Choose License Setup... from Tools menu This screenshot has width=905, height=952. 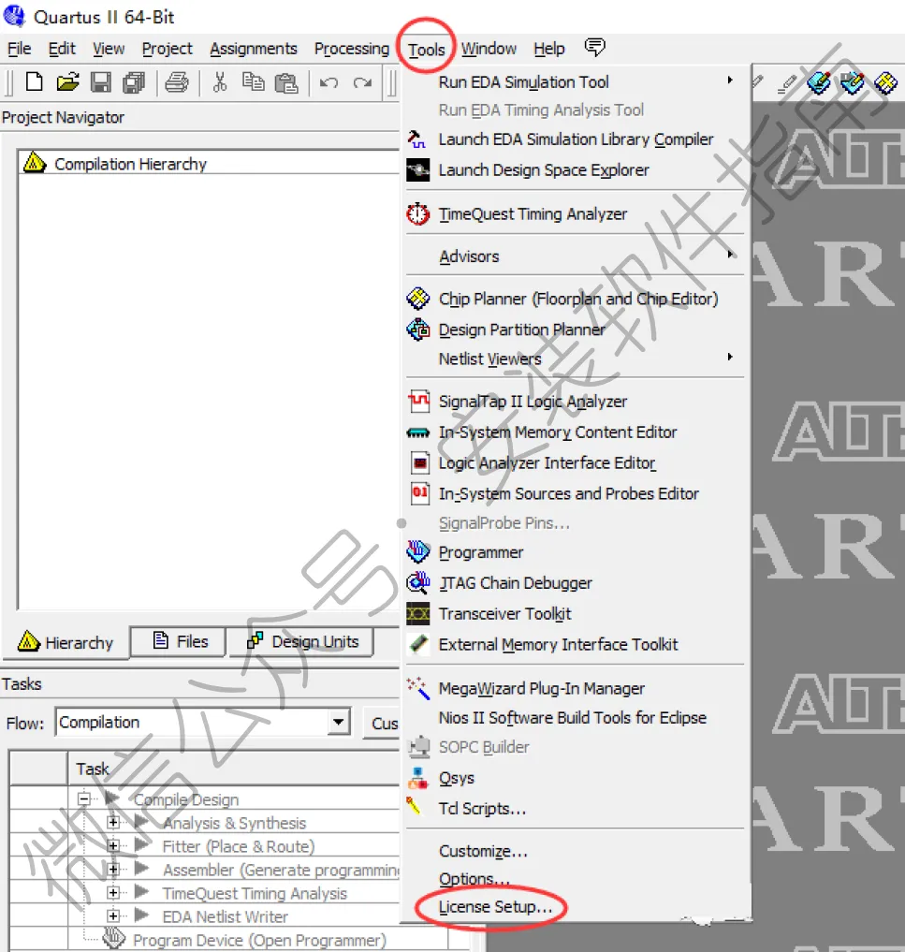click(495, 906)
